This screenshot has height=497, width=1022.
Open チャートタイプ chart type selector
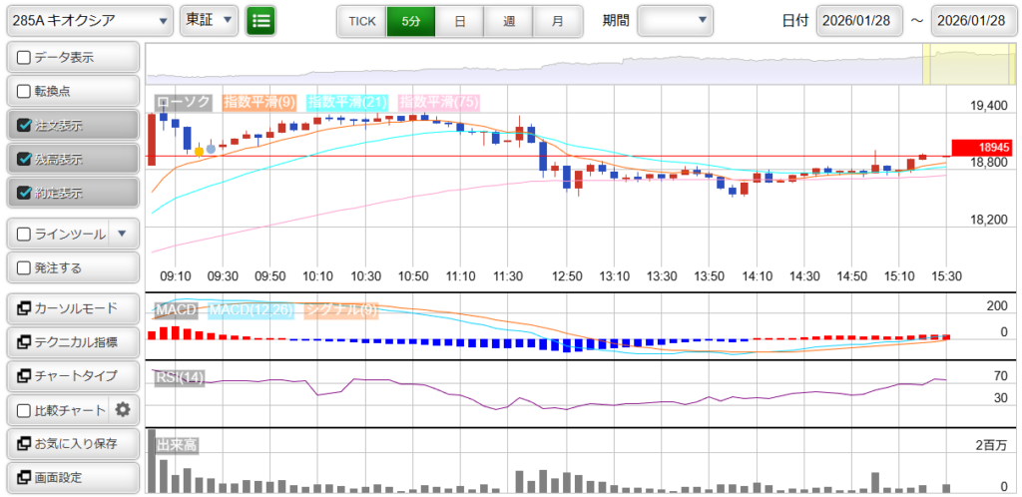pyautogui.click(x=72, y=376)
